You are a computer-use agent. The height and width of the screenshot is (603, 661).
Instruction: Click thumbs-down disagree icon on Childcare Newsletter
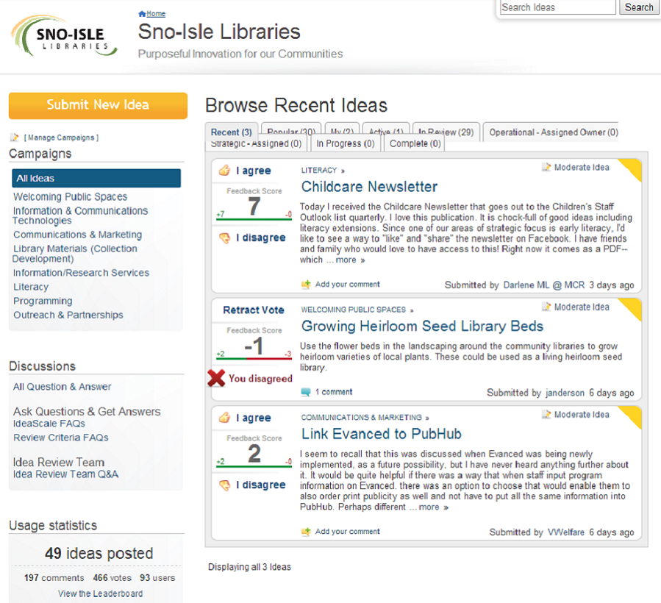point(225,238)
